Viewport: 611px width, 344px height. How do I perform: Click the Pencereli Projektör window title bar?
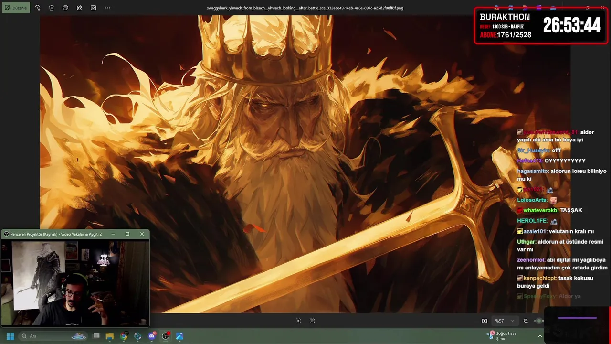[75, 234]
